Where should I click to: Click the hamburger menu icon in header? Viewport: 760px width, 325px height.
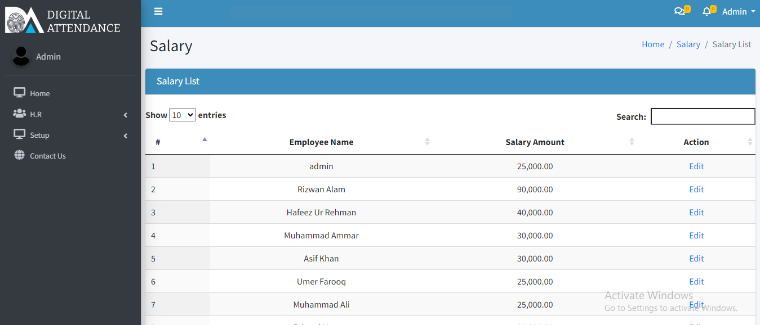158,11
